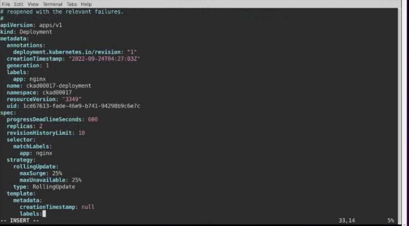409x226 pixels.
Task: Click progressDeadlineSeconds value 600
Action: click(93, 119)
